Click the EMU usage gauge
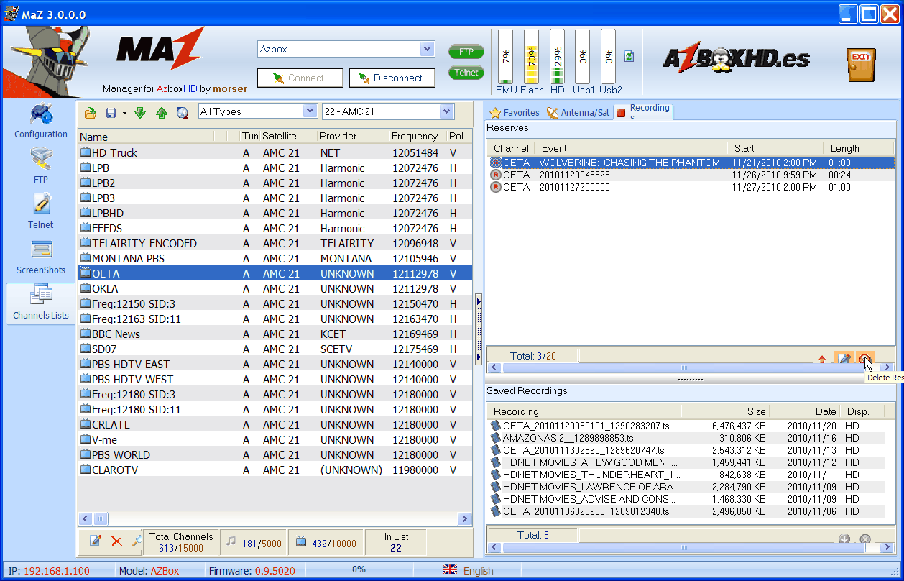This screenshot has width=904, height=581. click(x=506, y=57)
